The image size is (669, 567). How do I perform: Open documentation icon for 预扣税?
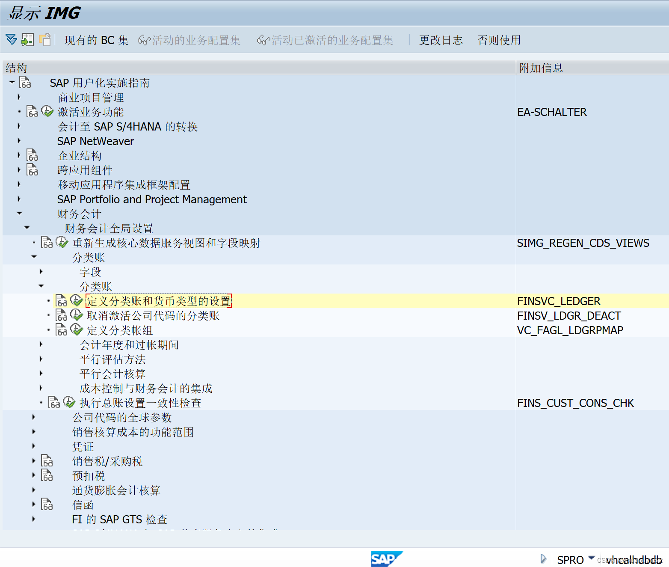[x=47, y=475]
